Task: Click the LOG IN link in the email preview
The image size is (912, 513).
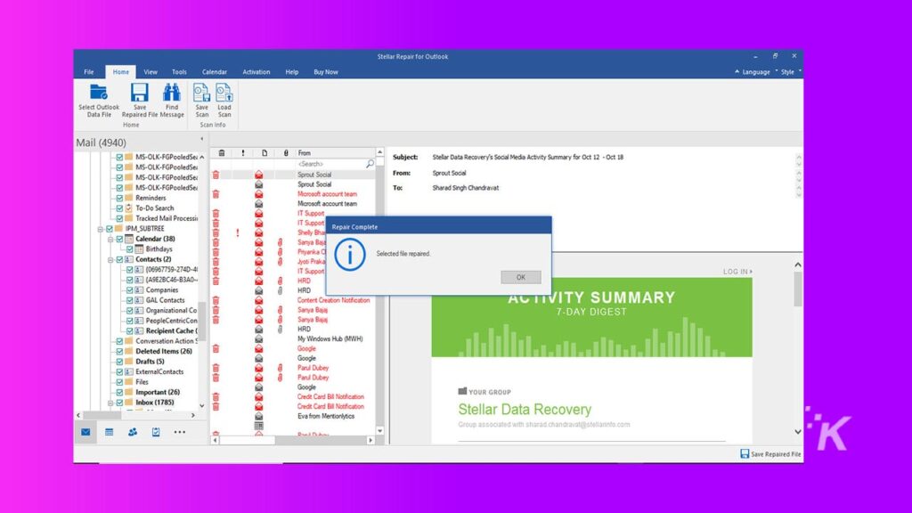Action: 737,272
